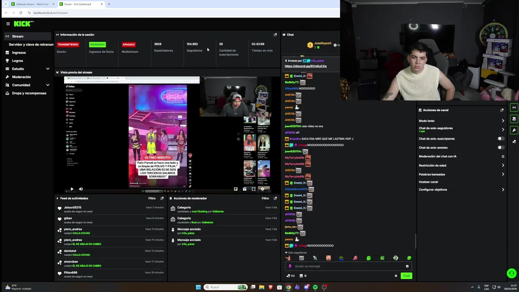Expand Chat de solo-seguidores options
The width and height of the screenshot is (519, 292).
tap(503, 129)
